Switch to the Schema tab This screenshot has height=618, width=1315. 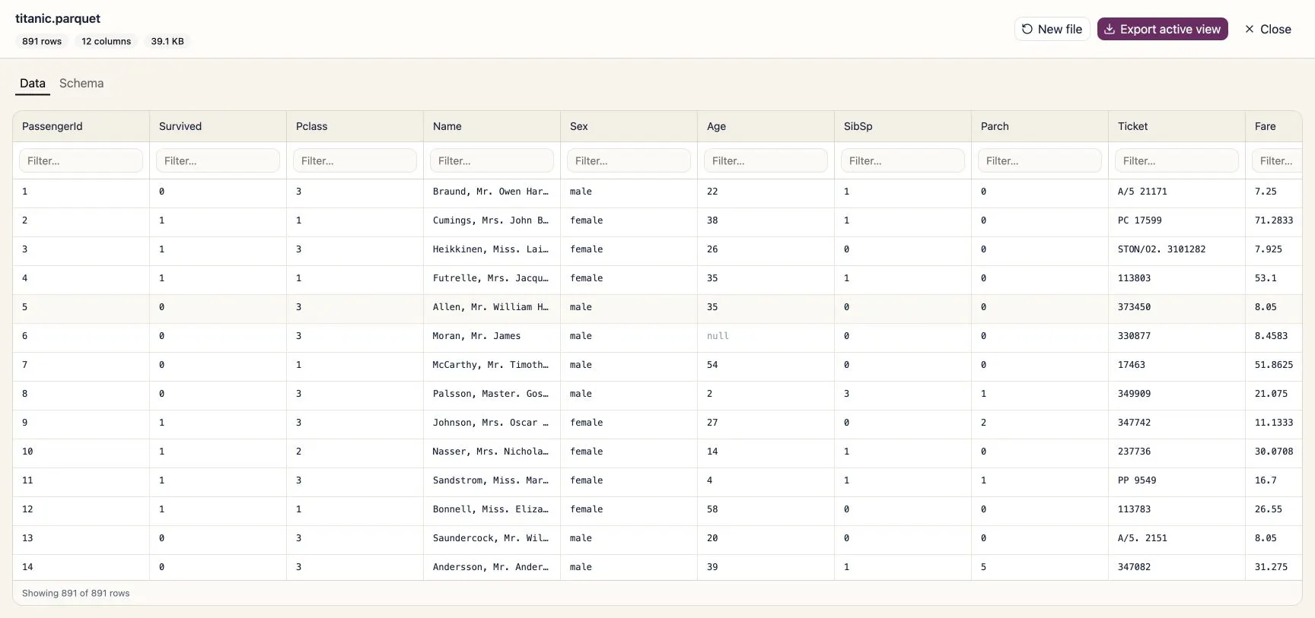81,84
